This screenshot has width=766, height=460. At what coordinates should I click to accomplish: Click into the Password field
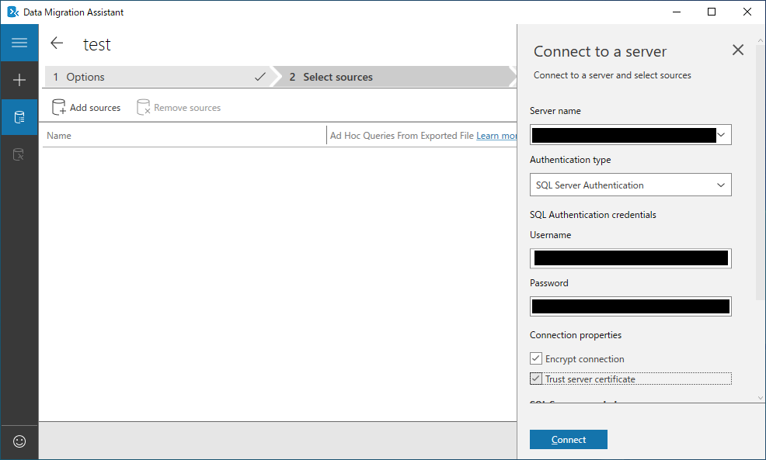pyautogui.click(x=630, y=306)
